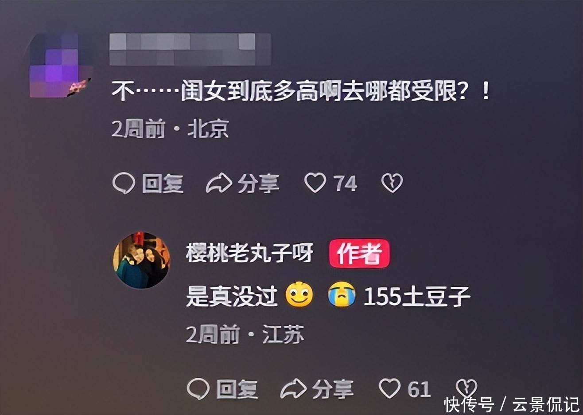The height and width of the screenshot is (415, 583).
Task: Open the blurred commenter's username
Action: pyautogui.click(x=190, y=49)
